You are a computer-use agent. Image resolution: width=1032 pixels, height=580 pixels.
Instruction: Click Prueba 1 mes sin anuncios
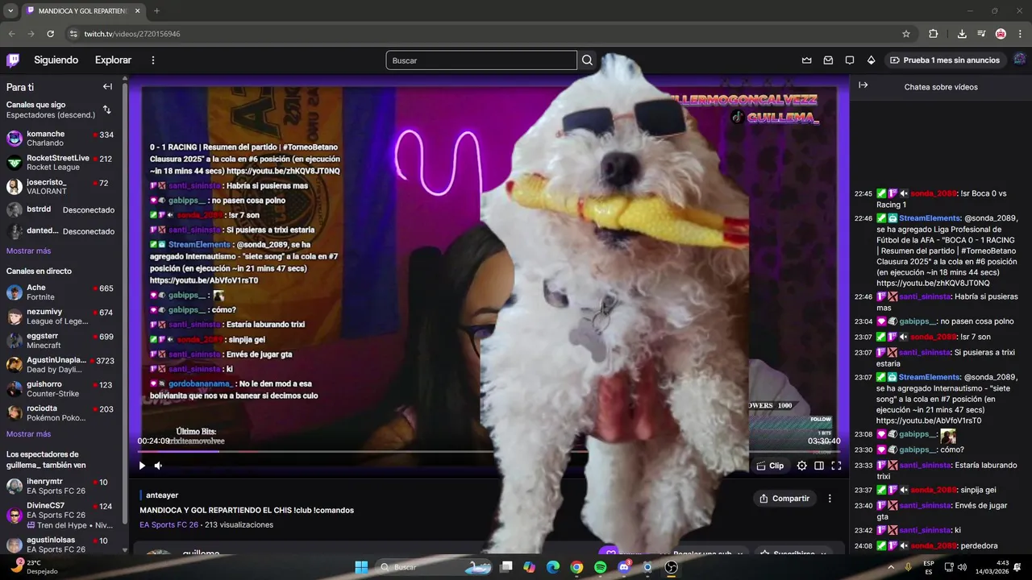point(945,60)
